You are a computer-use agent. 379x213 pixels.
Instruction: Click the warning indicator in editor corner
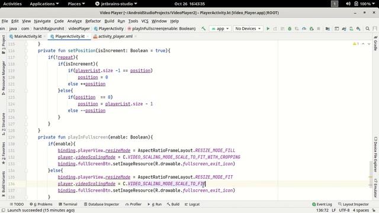point(356,44)
